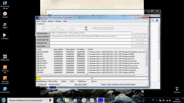Click the Scatter-loading browse button
The height and width of the screenshot is (103, 184).
pyautogui.click(x=140, y=37)
